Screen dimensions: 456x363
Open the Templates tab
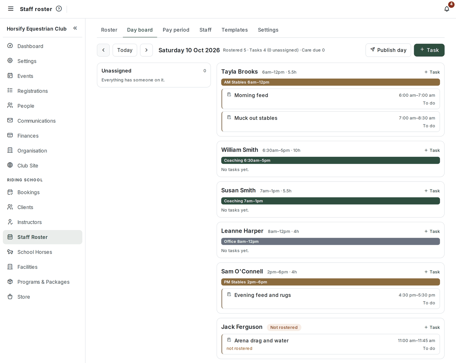235,30
